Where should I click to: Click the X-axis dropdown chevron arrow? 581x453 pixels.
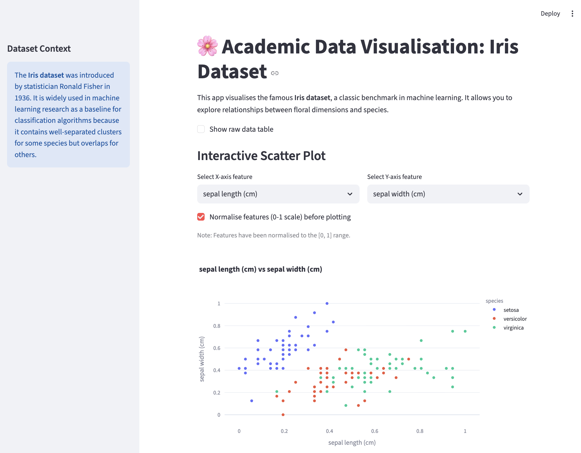[x=350, y=194]
